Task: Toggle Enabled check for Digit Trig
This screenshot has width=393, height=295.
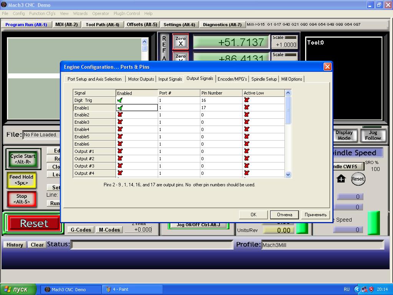Action: click(x=120, y=100)
